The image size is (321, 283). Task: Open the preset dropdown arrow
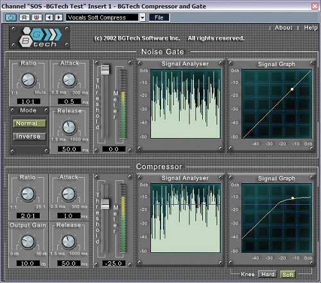click(143, 17)
